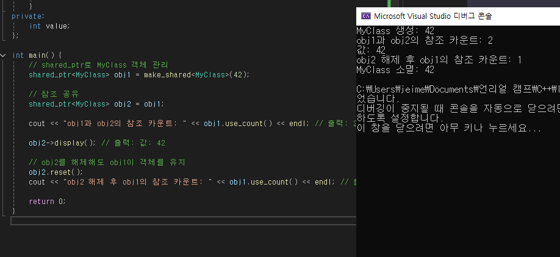Click the console path line starting 'C:\Users\jeime'
Viewport: 560px width, 257px height.
458,89
